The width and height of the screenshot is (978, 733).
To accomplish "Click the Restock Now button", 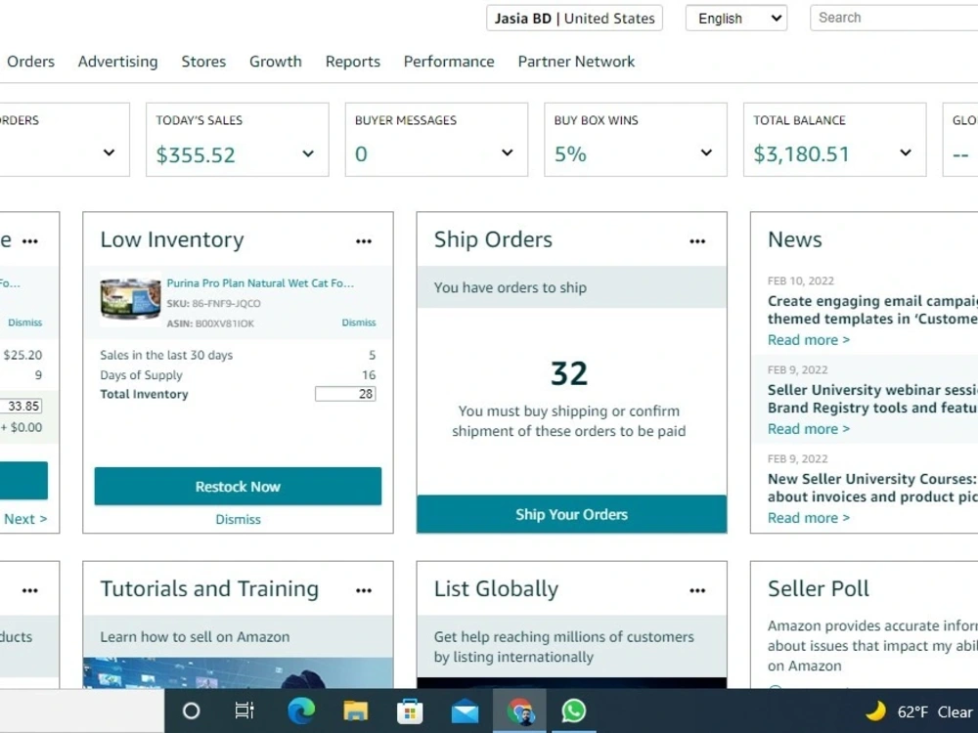I will click(x=238, y=486).
